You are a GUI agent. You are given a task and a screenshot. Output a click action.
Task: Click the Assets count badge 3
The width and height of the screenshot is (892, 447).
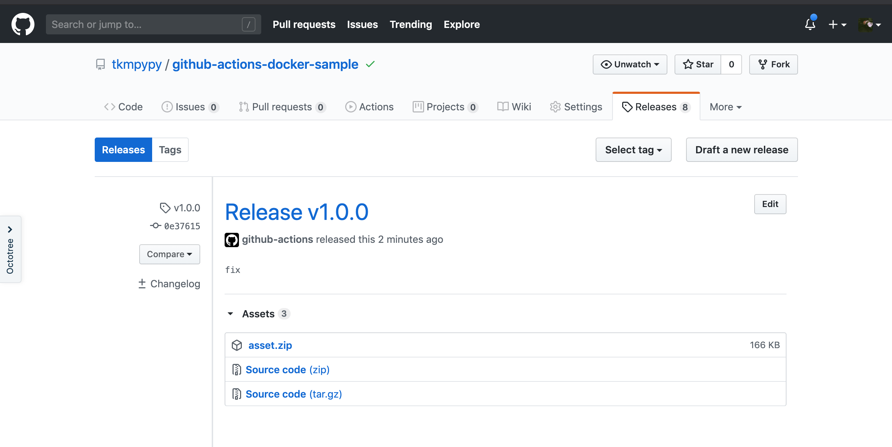tap(284, 314)
